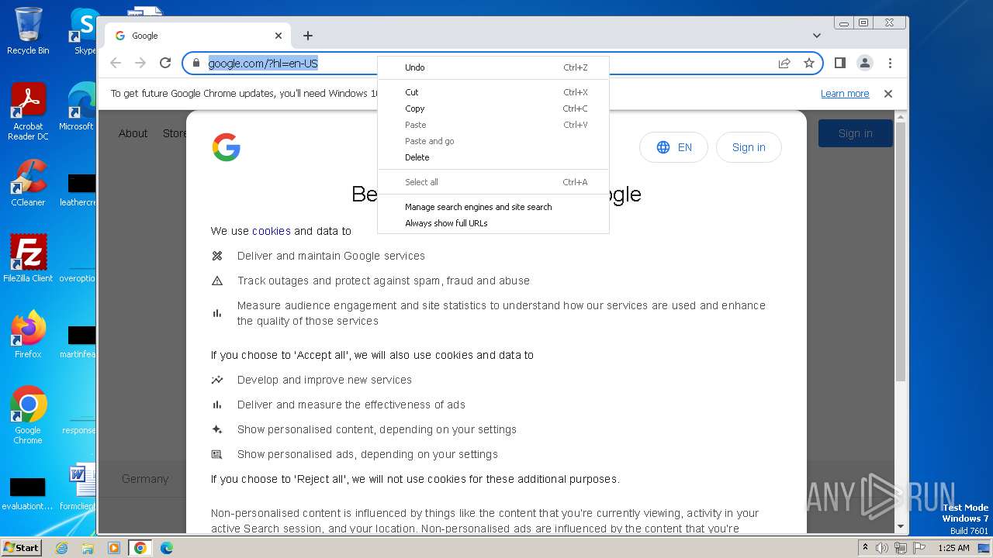Open the Windows Start menu
The height and width of the screenshot is (558, 993).
point(21,548)
